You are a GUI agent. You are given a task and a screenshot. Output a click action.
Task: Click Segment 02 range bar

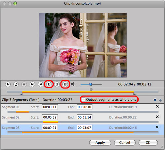click(50, 122)
